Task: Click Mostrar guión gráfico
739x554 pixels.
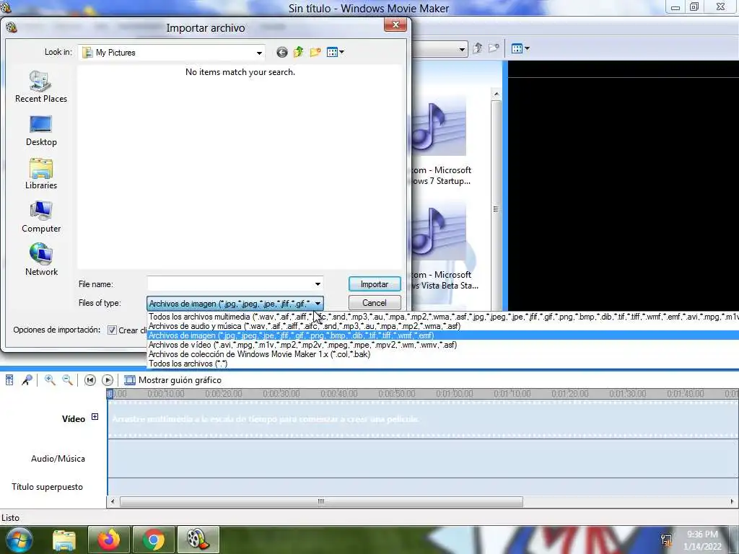Action: tap(172, 380)
